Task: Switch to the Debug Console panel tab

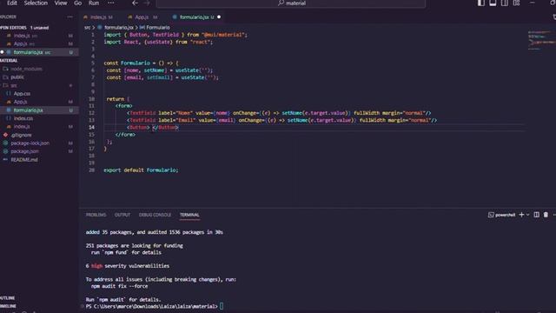Action: [x=155, y=215]
